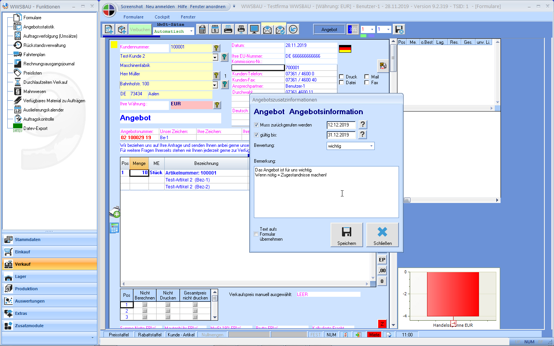Image resolution: width=554 pixels, height=346 pixels.
Task: Open the calculator icon in the toolbar
Action: (202, 29)
